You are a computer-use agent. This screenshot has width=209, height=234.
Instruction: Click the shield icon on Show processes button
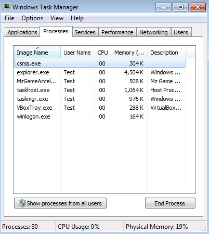(x=22, y=203)
